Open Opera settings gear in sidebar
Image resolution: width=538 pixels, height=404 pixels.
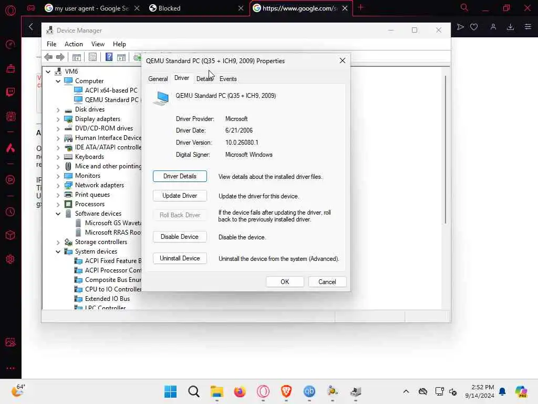point(11,259)
